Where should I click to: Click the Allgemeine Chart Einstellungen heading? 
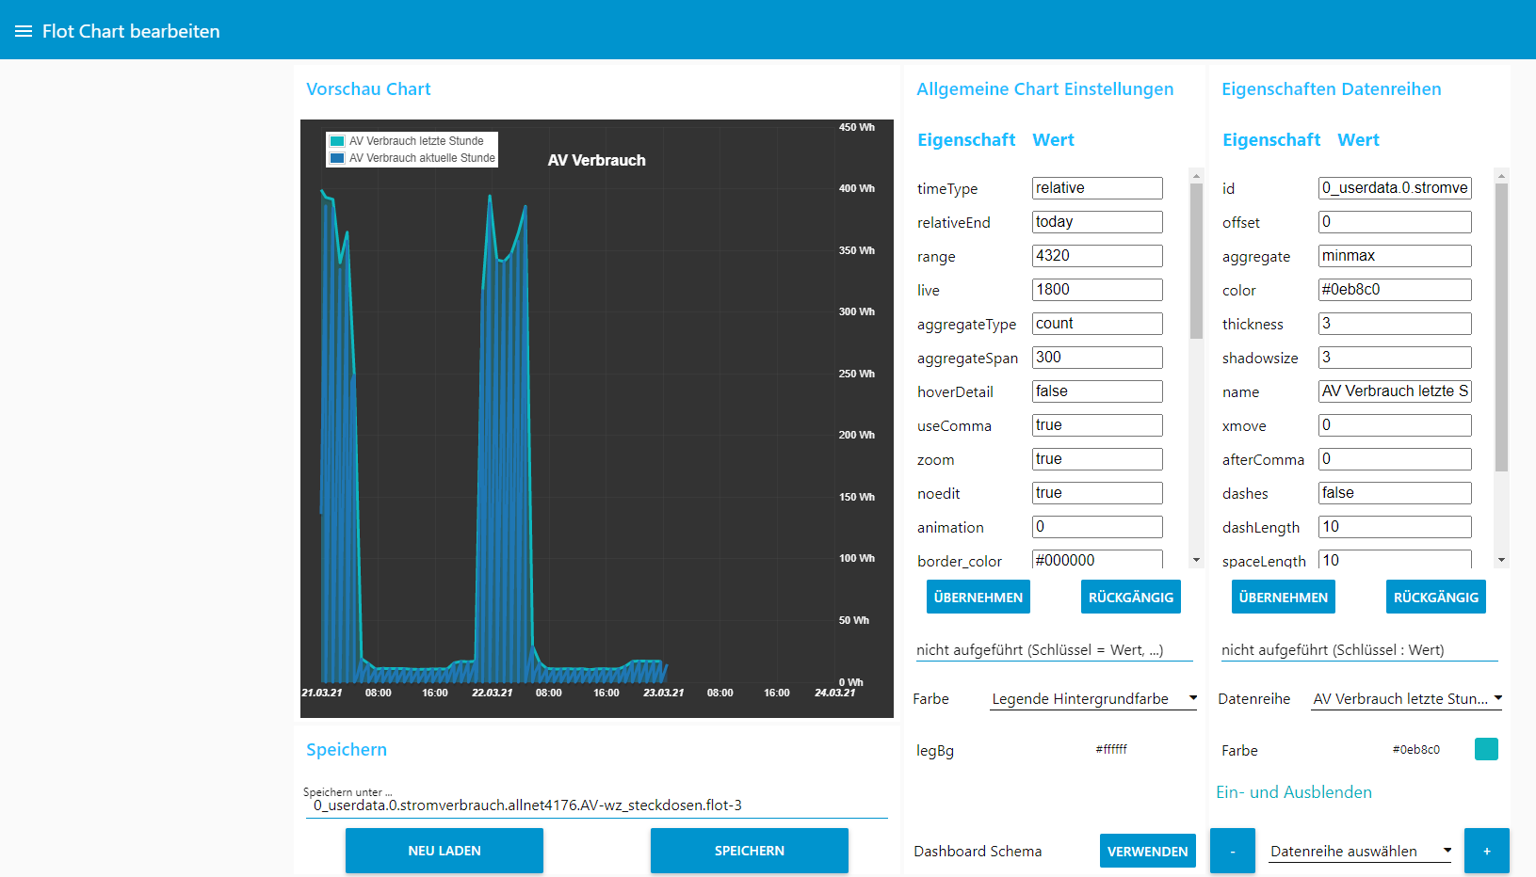1045,89
